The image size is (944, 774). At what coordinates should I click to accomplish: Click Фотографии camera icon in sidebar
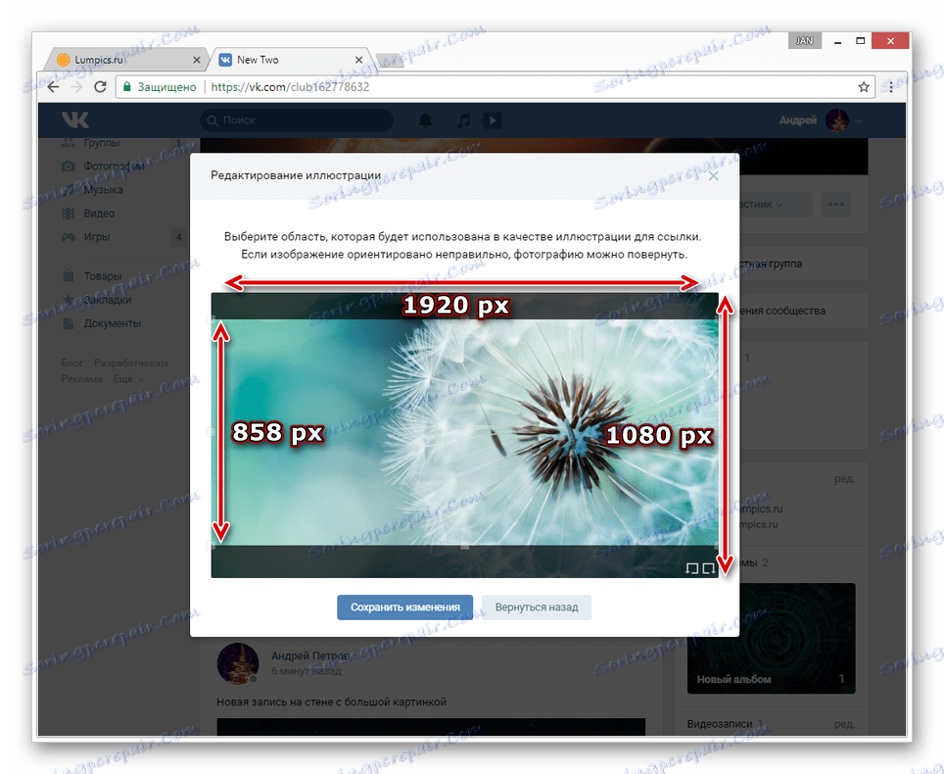click(x=69, y=167)
